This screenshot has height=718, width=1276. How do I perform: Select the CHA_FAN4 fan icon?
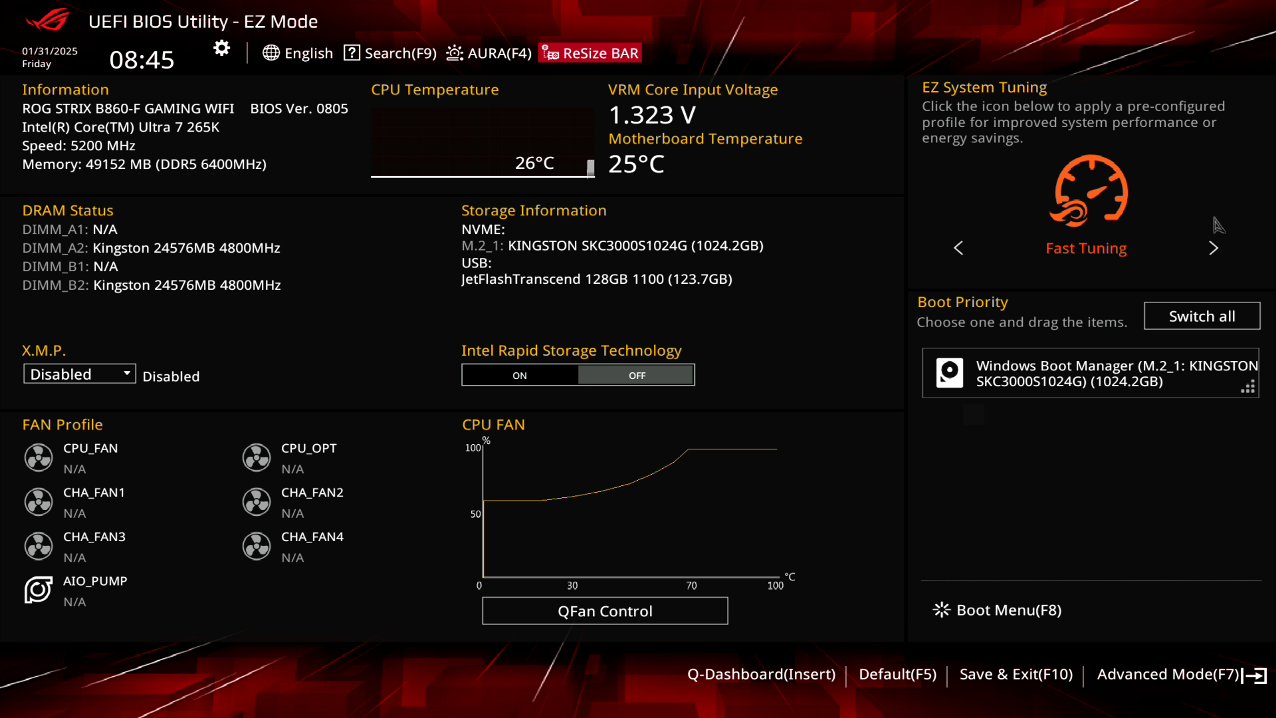click(257, 546)
